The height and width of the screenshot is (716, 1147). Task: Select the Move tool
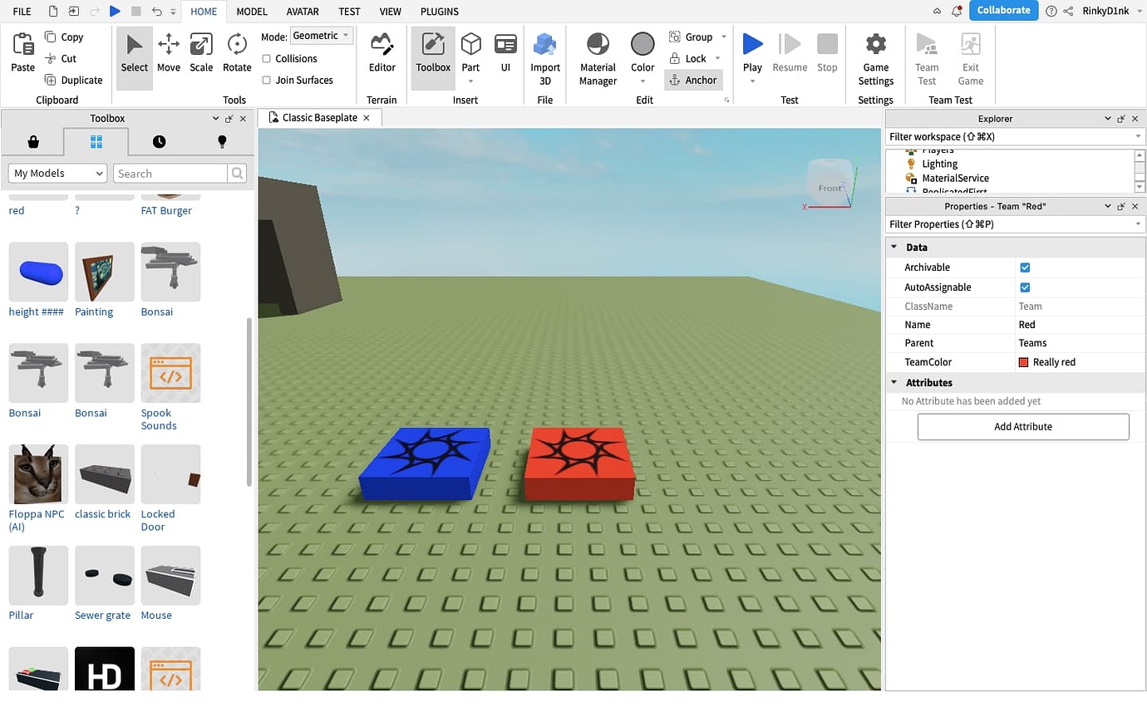coord(169,52)
